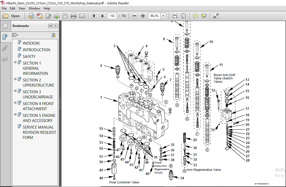Open SERVICE MANUAL REVISION REQUEST FORM bookmark
This screenshot has height=187, width=286.
pos(39,132)
